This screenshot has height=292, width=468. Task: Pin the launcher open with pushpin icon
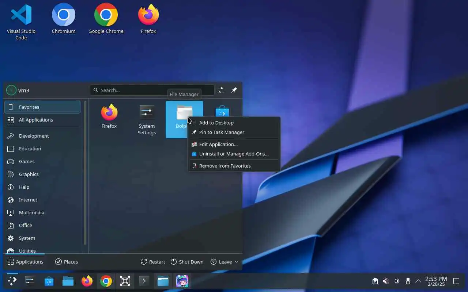234,90
